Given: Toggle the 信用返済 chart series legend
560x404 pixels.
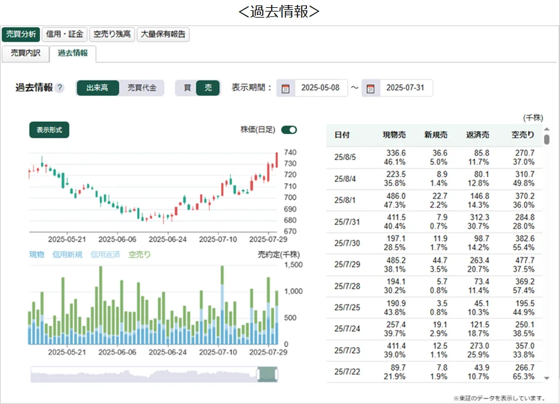Looking at the screenshot, I should pos(105,254).
